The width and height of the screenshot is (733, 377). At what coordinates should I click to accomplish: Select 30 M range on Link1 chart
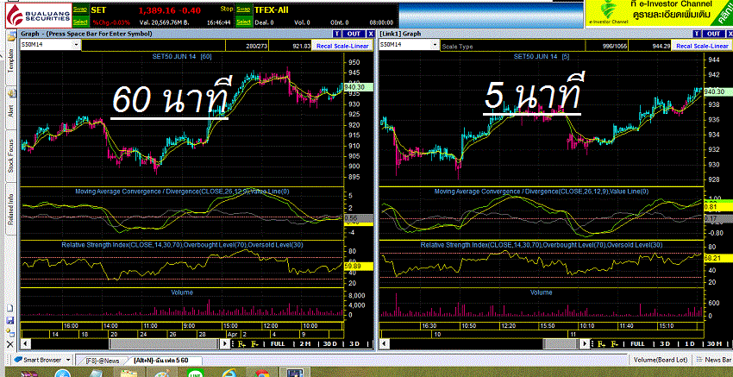(x=714, y=344)
